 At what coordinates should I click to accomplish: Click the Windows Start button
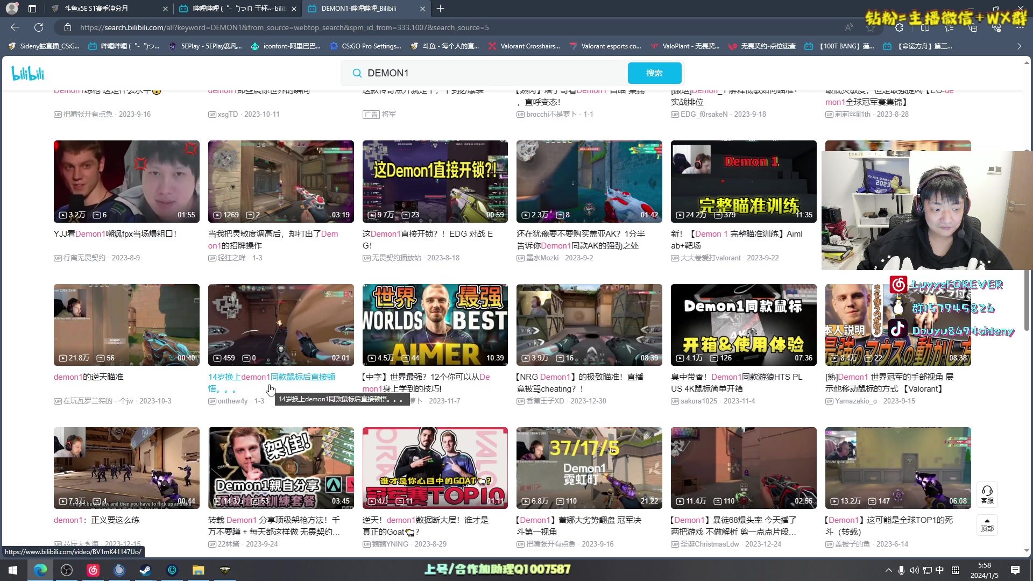point(13,570)
